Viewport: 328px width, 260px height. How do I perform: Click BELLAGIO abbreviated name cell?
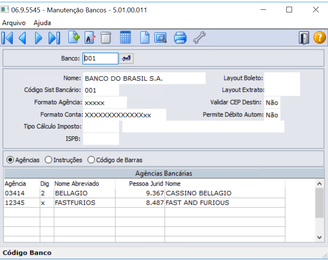[x=84, y=193]
